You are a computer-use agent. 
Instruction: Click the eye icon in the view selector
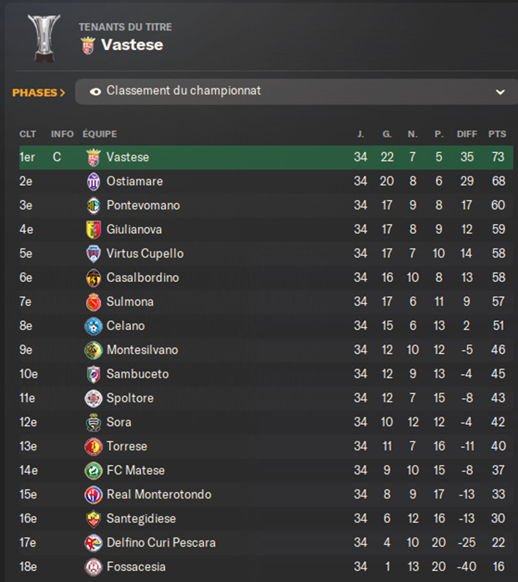click(95, 92)
